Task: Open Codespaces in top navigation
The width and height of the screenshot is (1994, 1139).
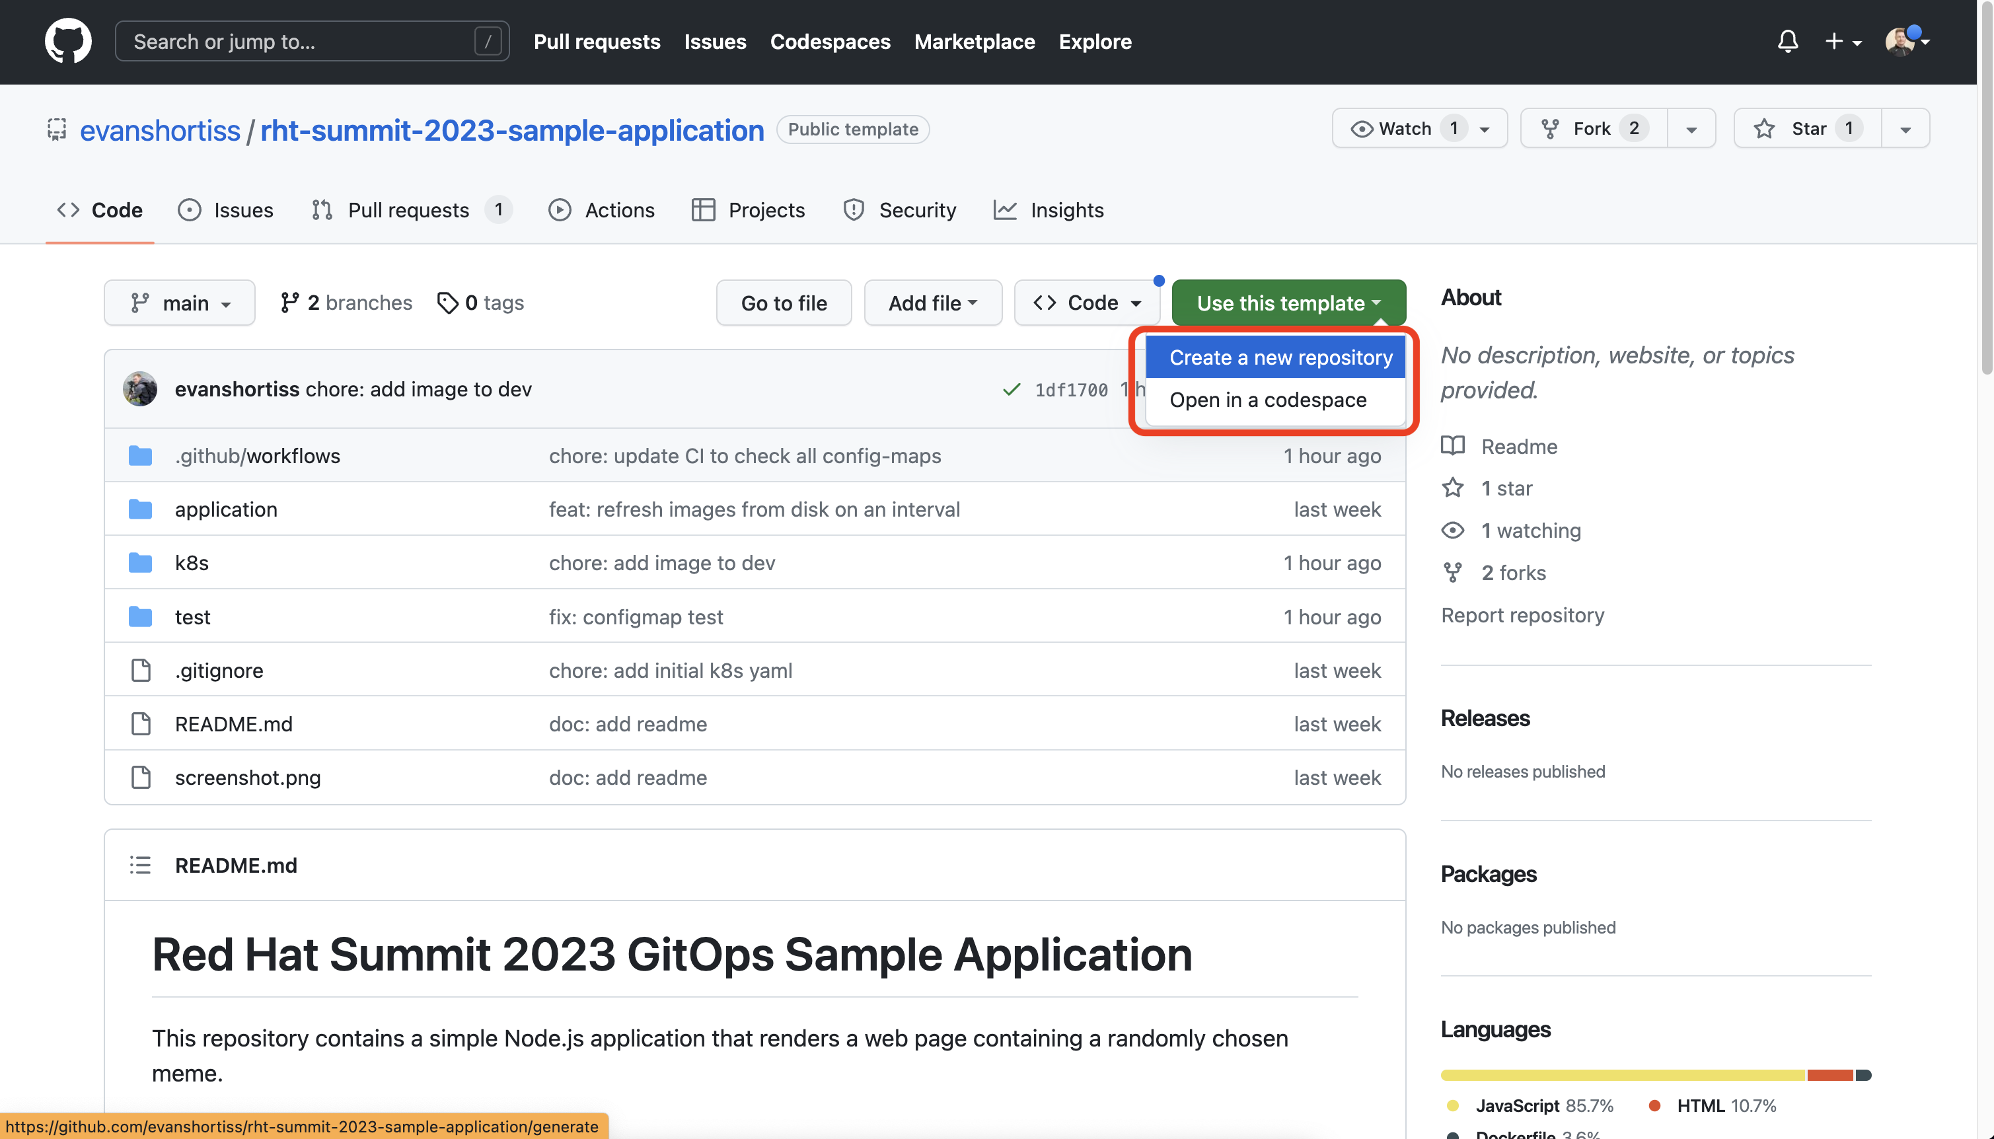Action: [x=830, y=42]
